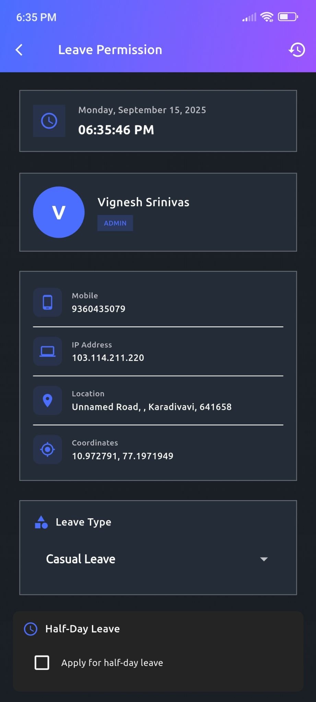Tap the Vignesh Srinivas name
This screenshot has width=316, height=702.
pyautogui.click(x=143, y=202)
